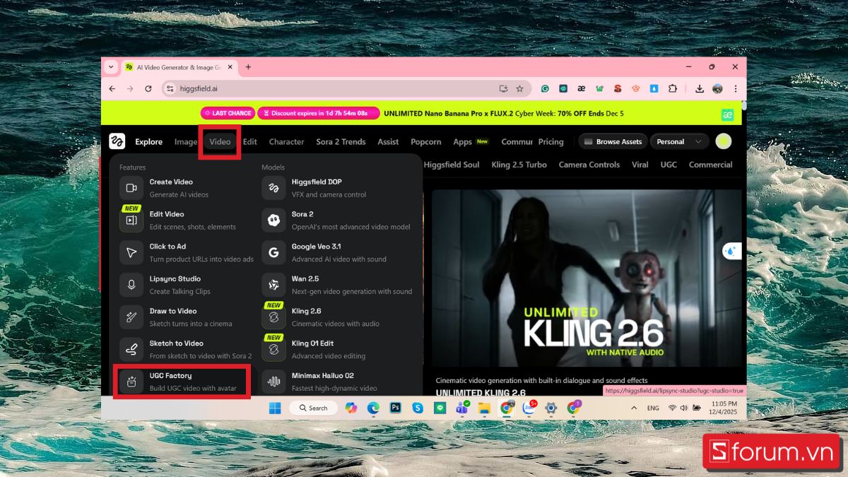Go to the Explore page
Image resolution: width=848 pixels, height=477 pixels.
(x=148, y=141)
